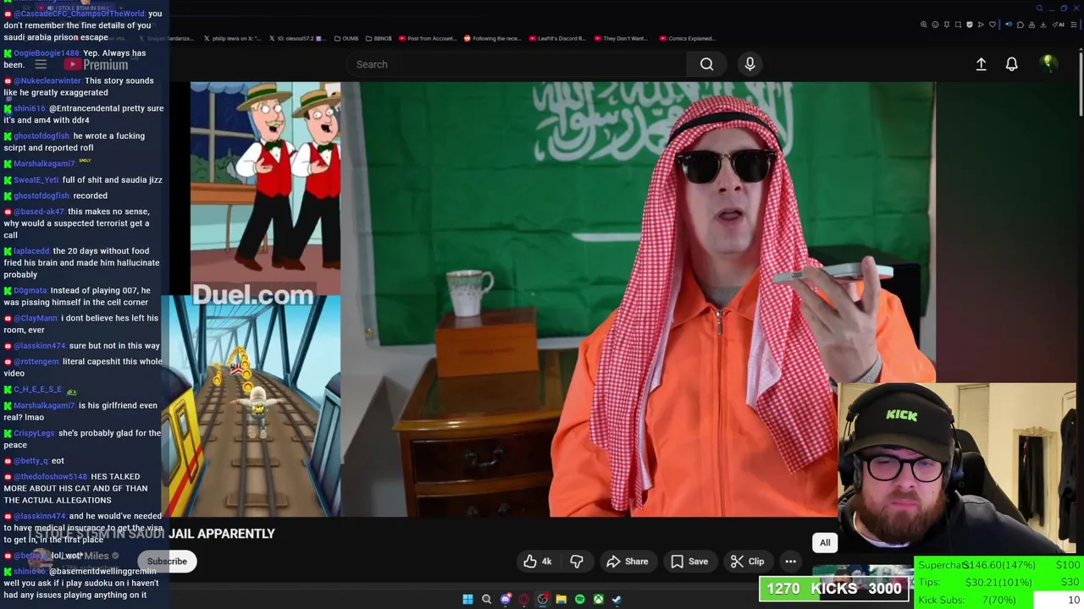Image resolution: width=1084 pixels, height=609 pixels.
Task: Open Steam from the taskbar
Action: (x=617, y=599)
